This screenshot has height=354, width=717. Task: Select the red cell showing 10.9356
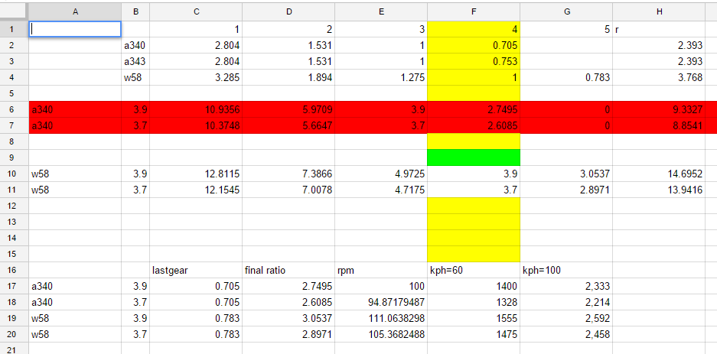pos(195,109)
